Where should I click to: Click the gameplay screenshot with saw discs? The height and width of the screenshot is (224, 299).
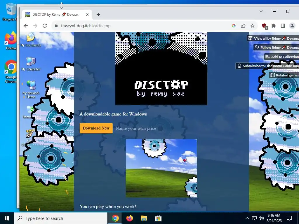click(161, 168)
